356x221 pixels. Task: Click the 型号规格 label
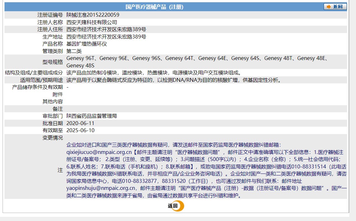pos(52,62)
